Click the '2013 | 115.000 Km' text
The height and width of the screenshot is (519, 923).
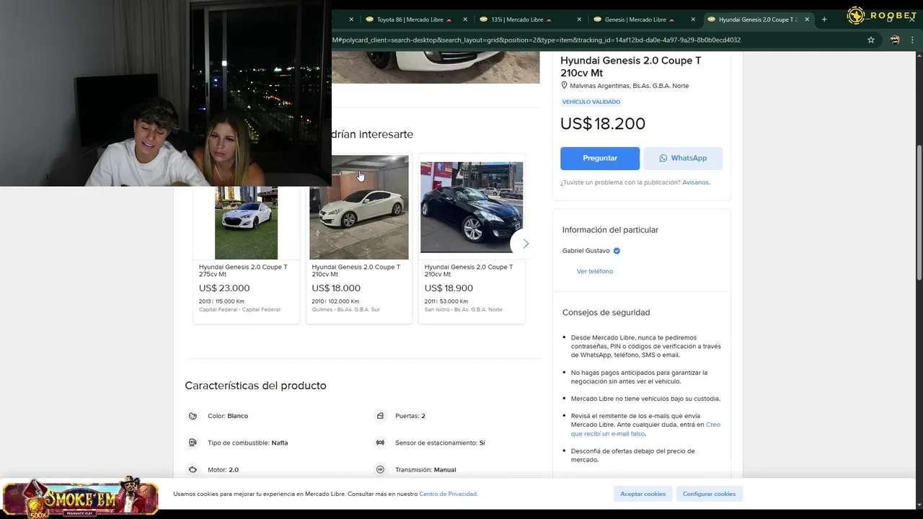(x=221, y=301)
